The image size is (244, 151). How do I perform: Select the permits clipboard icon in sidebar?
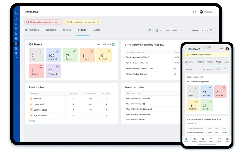pos(16,43)
